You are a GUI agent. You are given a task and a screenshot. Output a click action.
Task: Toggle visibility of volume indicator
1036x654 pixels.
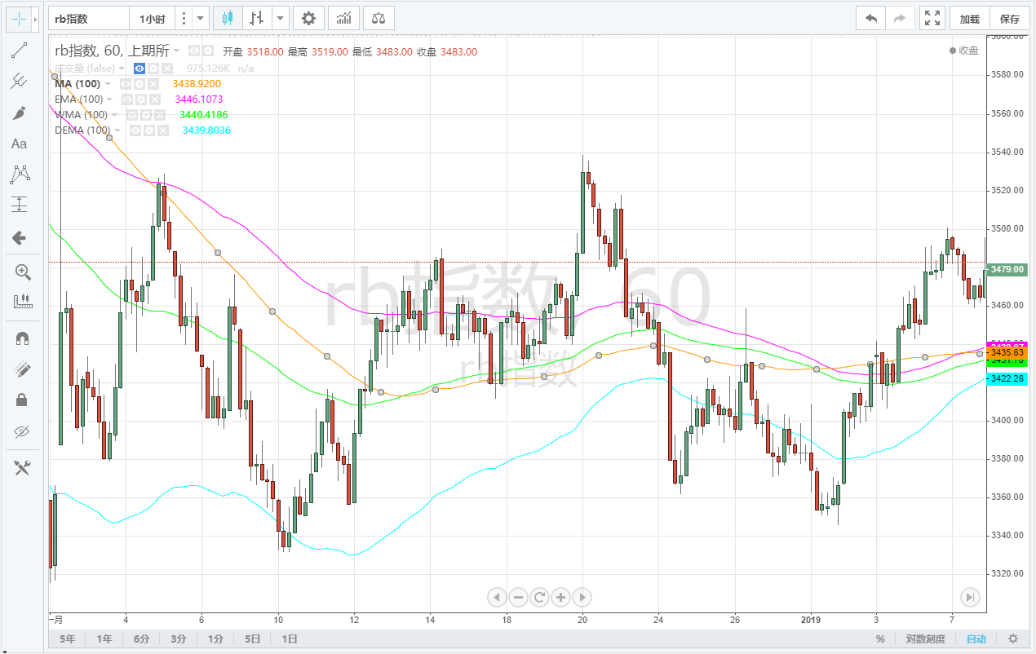139,68
